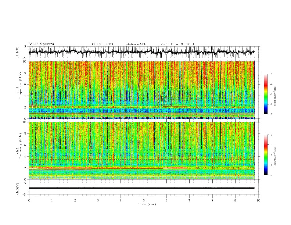
Task: Click time axis tick label "7"
Action: [x=190, y=200]
